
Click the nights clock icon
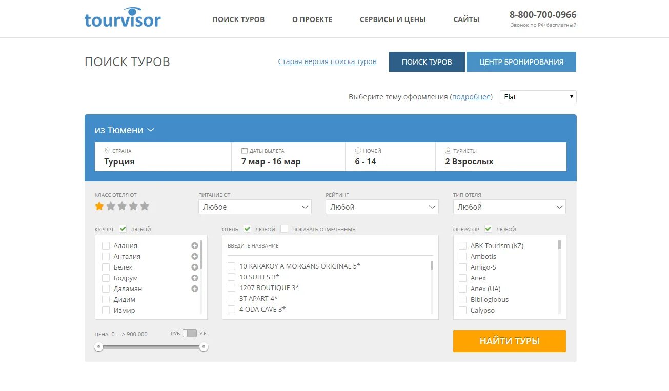[358, 151]
